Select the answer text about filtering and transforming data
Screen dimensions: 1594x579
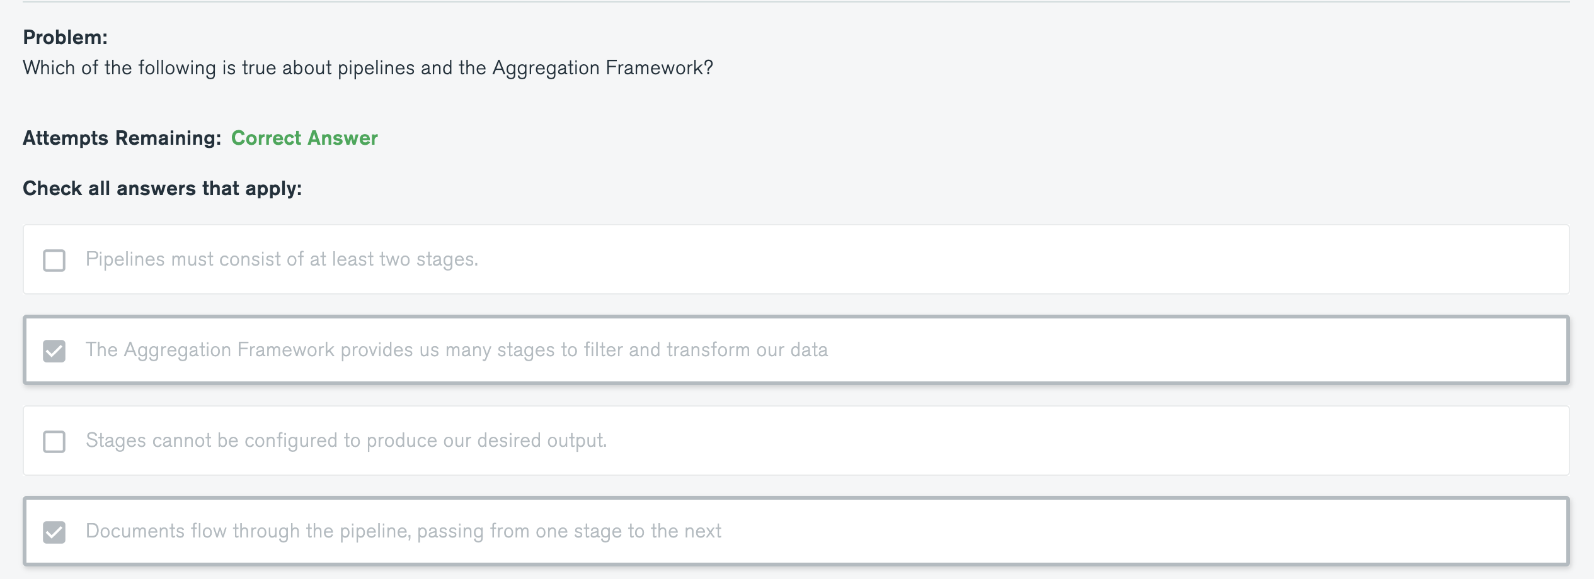[456, 350]
